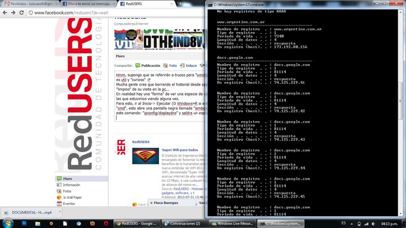
Task: Switch to the RedUSERS Google Chrome taskbar button
Action: tap(137, 223)
